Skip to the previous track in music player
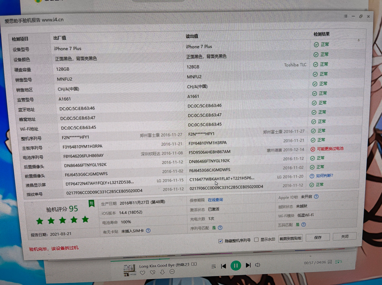Viewport: 382px width, 285px height. coord(224,266)
